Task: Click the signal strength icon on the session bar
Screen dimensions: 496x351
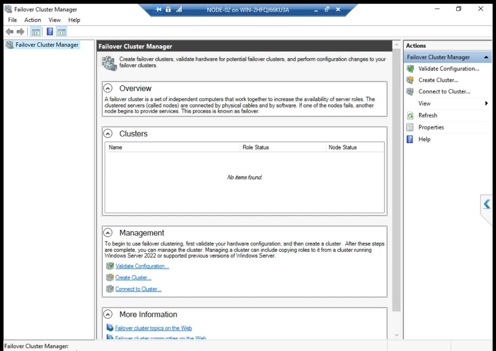Action: (179, 9)
